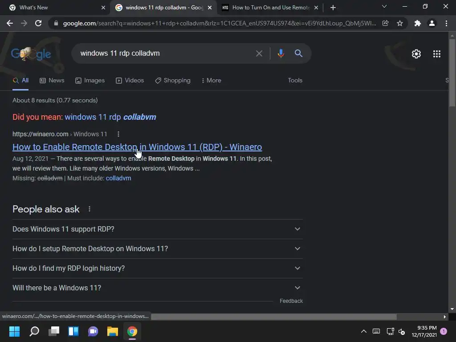
Task: Submit the search with the magnifier icon
Action: coord(298,53)
